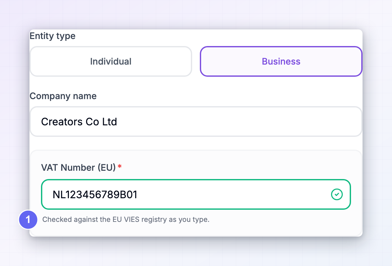Click the word "Individual" inside its button
Viewport: 392px width, 266px height.
point(111,61)
